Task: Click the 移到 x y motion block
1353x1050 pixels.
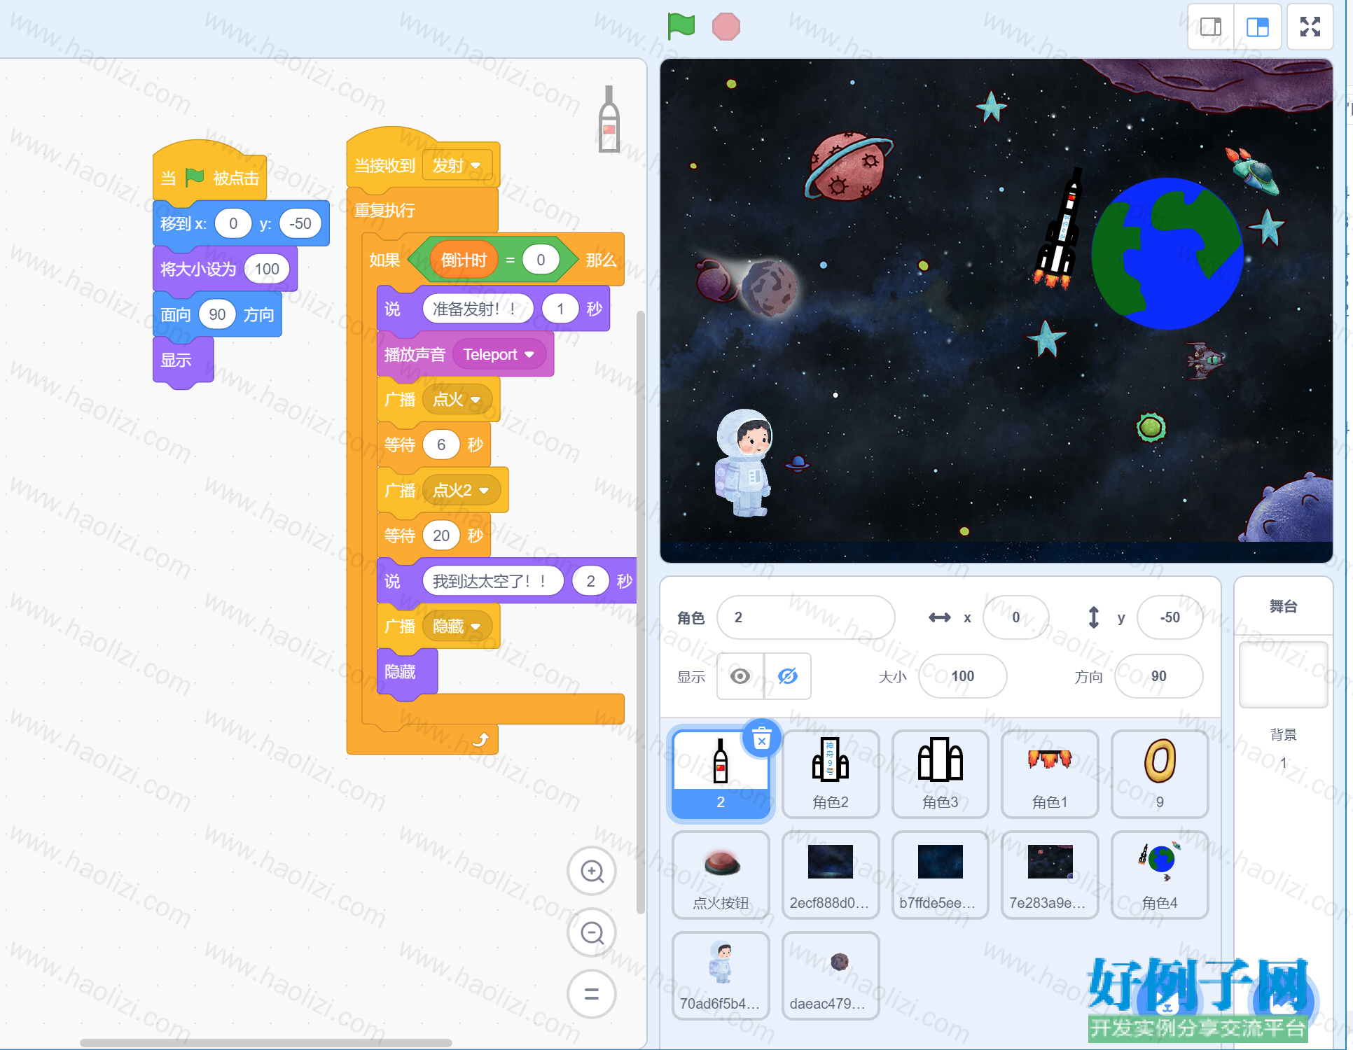Action: pos(241,223)
